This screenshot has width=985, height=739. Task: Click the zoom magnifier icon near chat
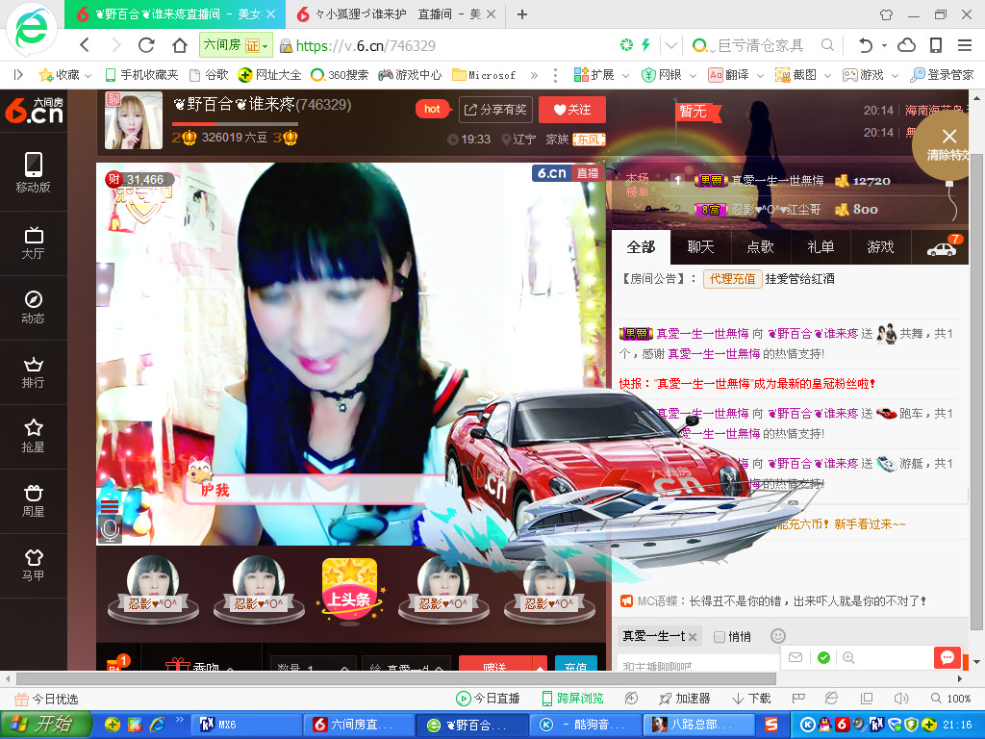[x=848, y=657]
